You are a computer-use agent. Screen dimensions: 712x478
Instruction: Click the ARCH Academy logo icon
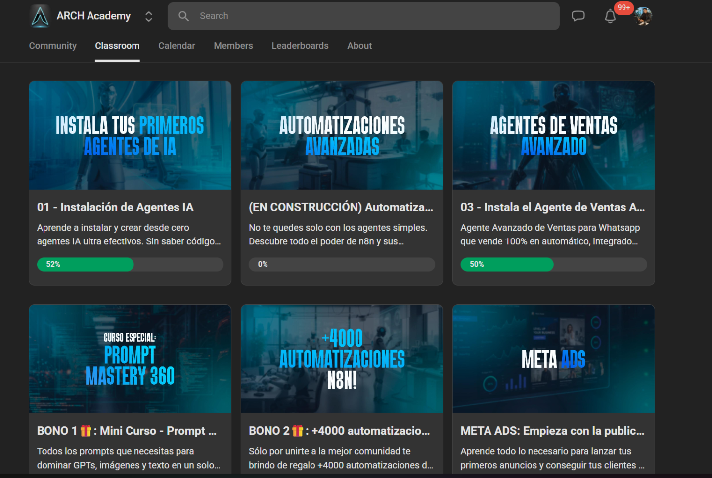click(x=40, y=16)
